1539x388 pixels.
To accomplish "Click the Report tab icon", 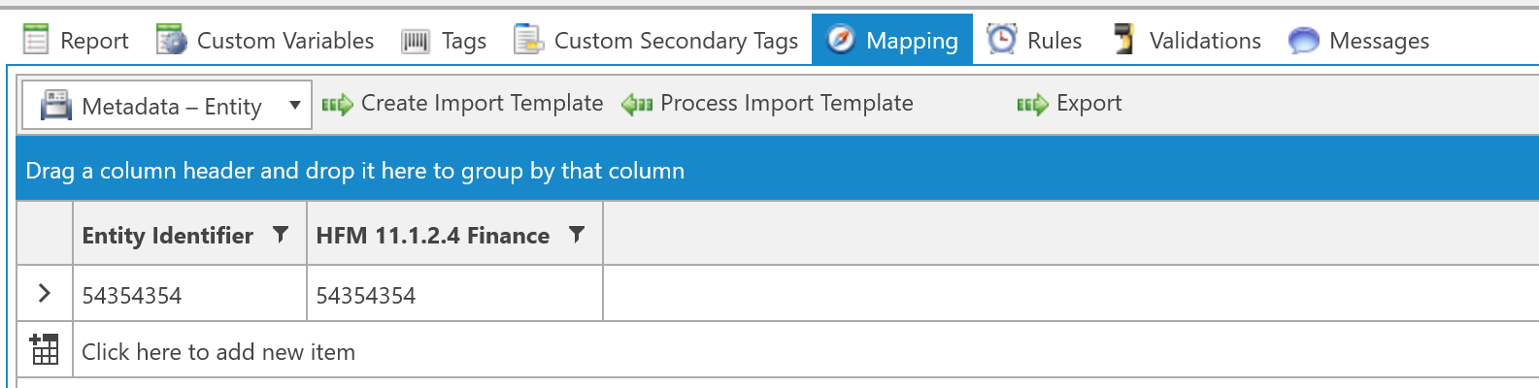I will pyautogui.click(x=36, y=40).
